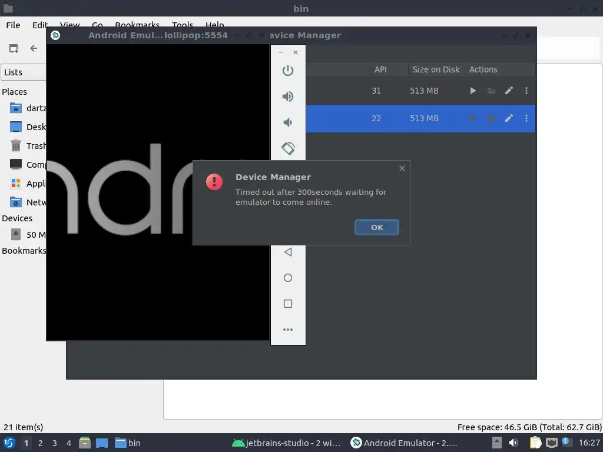Switch to jetbrains-studio taskbar entry
The image size is (603, 452).
287,443
